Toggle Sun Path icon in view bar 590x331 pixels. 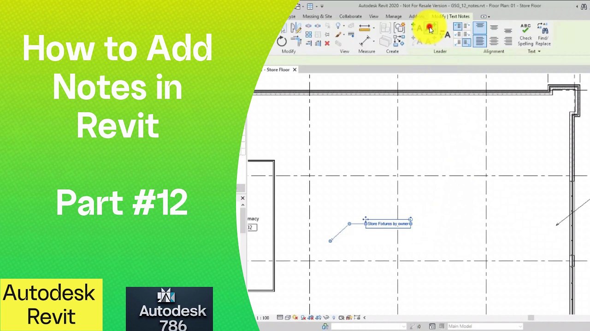(295, 318)
